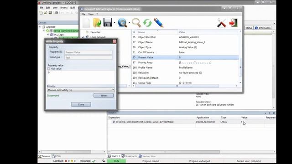Pin the Watch 1 panel

[x=270, y=113]
